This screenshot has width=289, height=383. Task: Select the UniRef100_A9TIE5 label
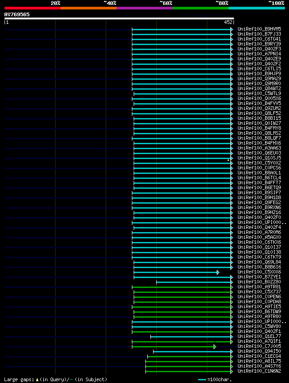pyautogui.click(x=259, y=306)
